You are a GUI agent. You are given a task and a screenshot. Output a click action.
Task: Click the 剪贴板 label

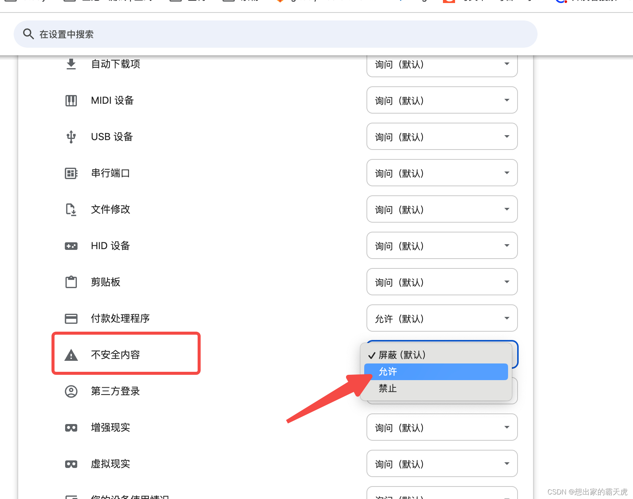click(x=106, y=282)
